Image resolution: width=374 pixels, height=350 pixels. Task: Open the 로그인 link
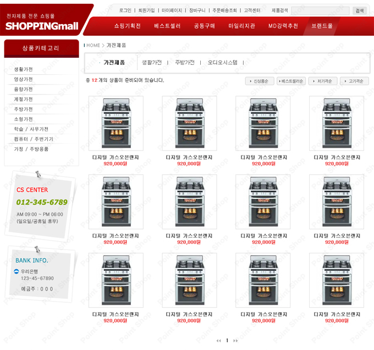[125, 10]
